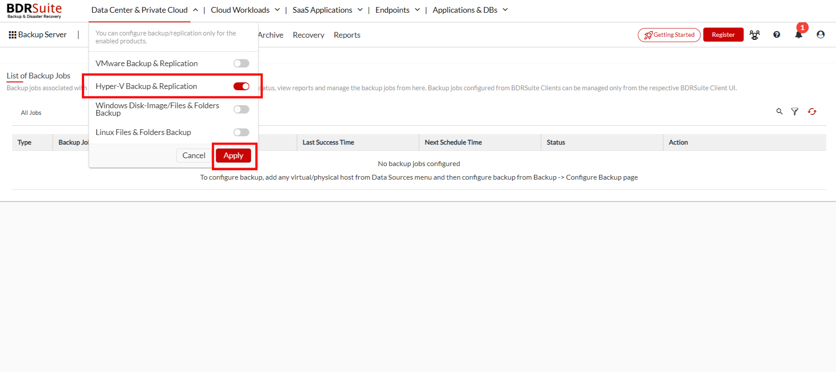Open List of Backup Jobs heading tab
Viewport: 836px width, 372px height.
pyautogui.click(x=39, y=76)
